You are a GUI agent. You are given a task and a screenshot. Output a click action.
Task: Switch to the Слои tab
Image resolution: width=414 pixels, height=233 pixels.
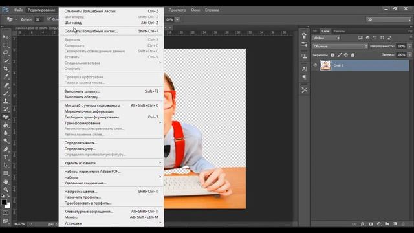click(325, 31)
